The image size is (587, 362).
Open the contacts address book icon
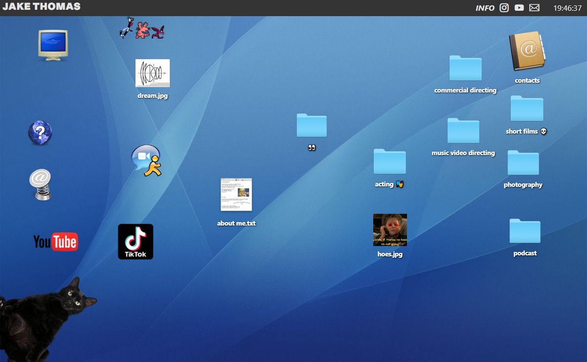pos(527,52)
